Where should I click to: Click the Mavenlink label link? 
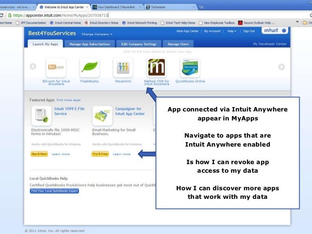pyautogui.click(x=123, y=81)
